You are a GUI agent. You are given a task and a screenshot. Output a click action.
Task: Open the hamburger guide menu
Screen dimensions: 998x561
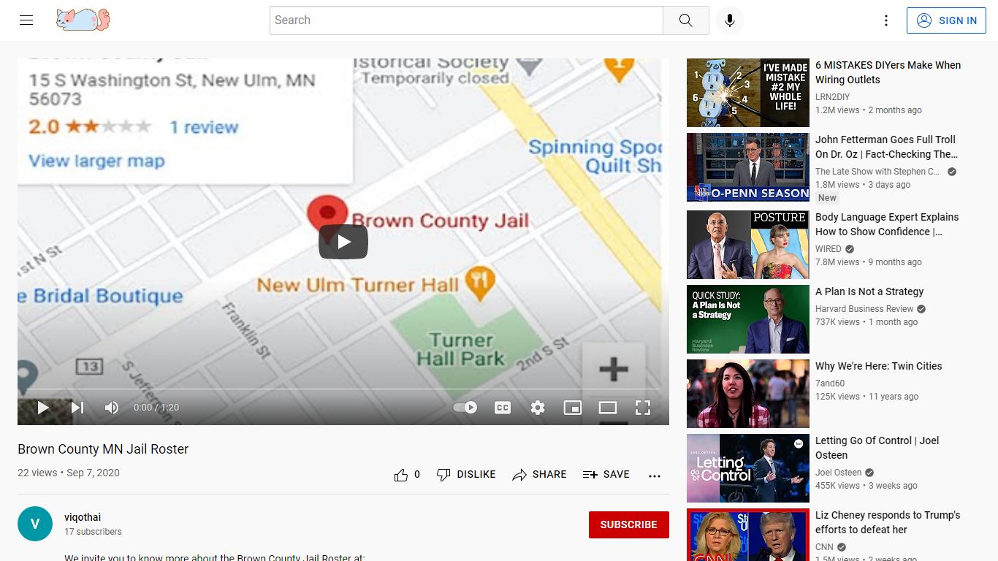pyautogui.click(x=26, y=20)
